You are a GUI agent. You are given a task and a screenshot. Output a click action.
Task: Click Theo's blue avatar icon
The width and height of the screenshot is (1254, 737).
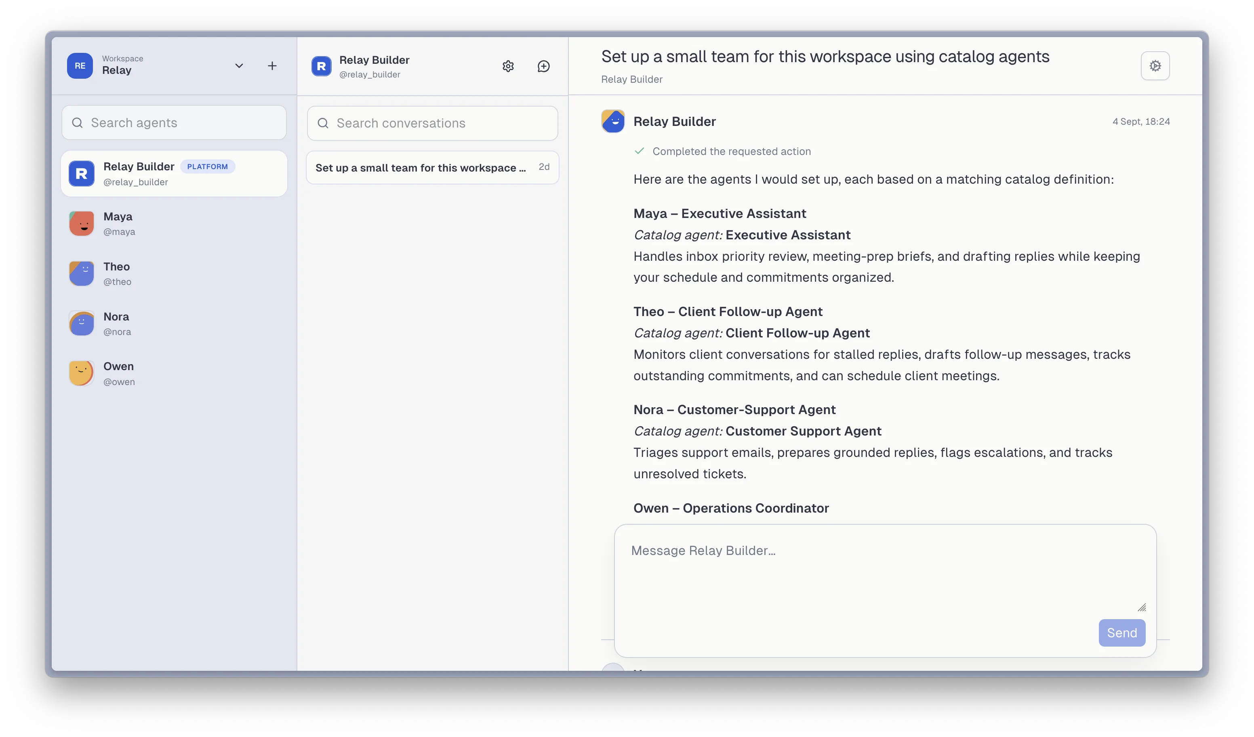coord(82,274)
